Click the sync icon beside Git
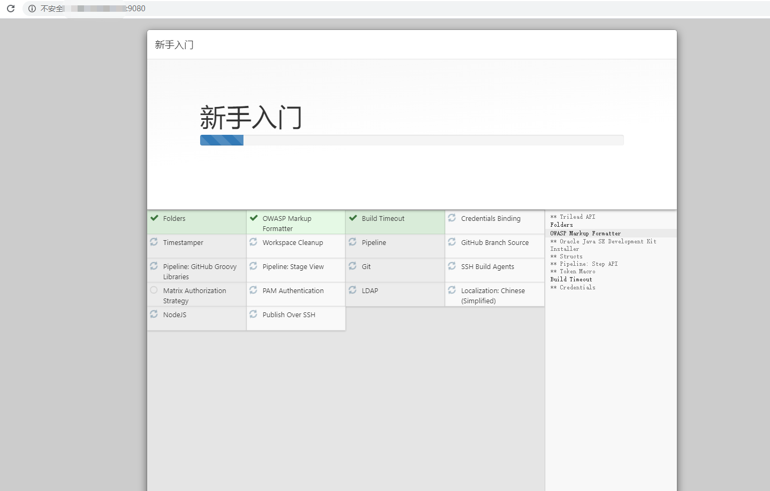Screen dimensions: 770x491 pos(353,266)
